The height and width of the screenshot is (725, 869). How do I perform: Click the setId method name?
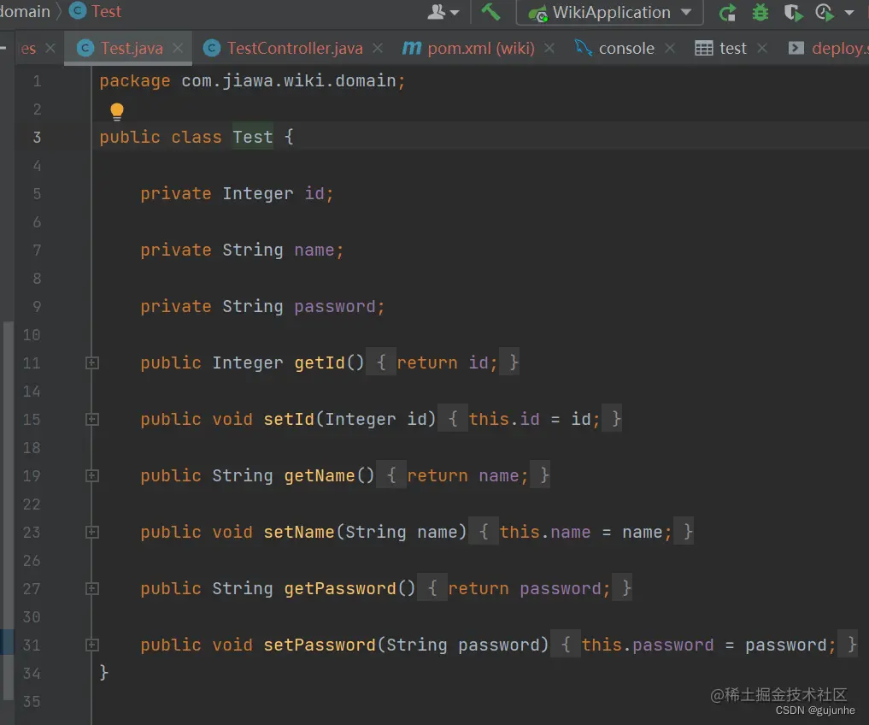pos(290,419)
